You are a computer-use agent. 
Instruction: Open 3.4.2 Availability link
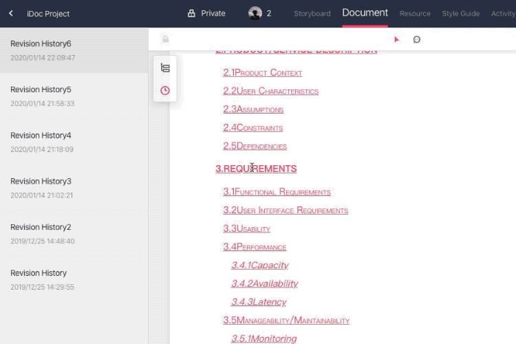(x=265, y=283)
